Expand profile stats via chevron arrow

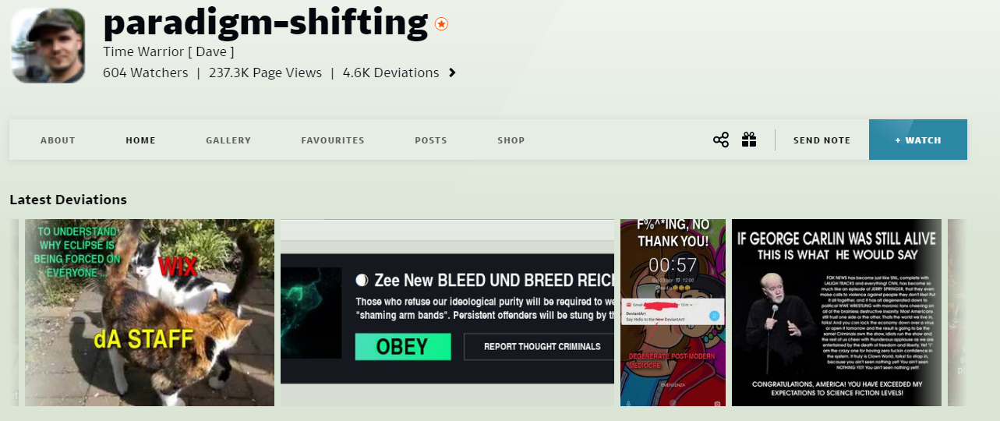click(452, 73)
